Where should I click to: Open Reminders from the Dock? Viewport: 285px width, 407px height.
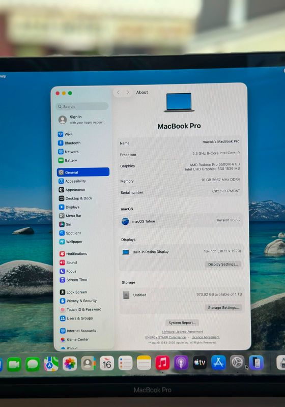(x=125, y=363)
